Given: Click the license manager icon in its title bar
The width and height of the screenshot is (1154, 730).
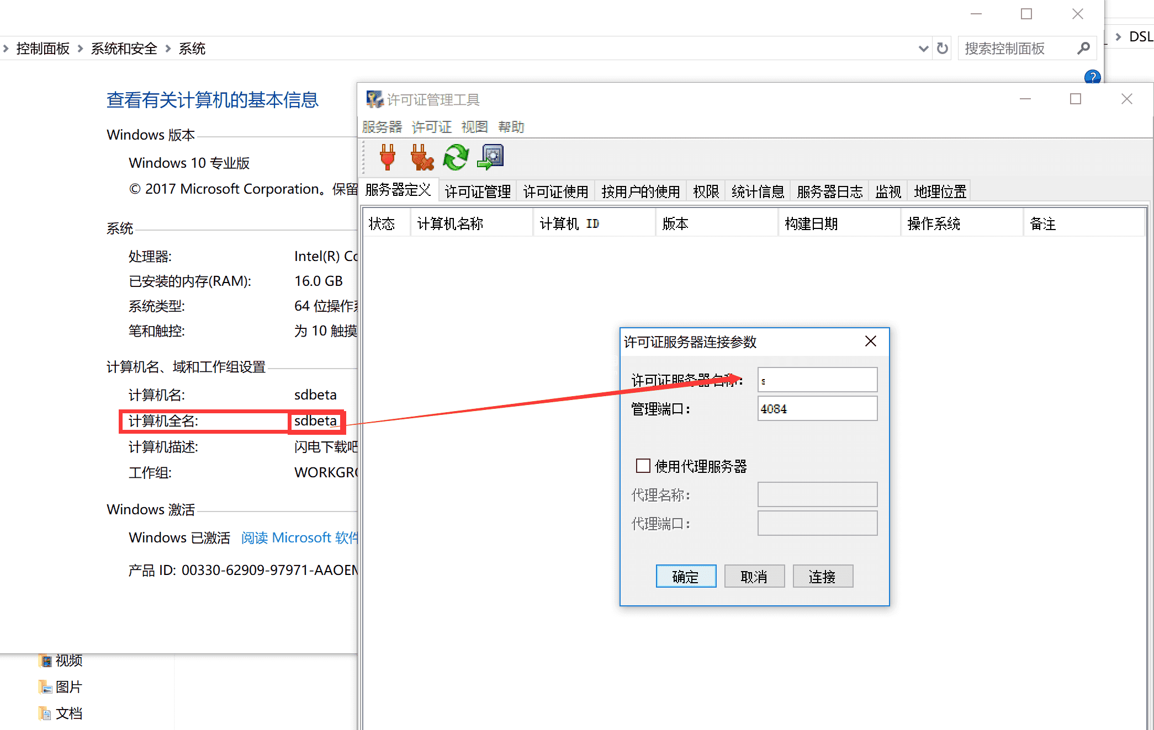Looking at the screenshot, I should pos(375,99).
